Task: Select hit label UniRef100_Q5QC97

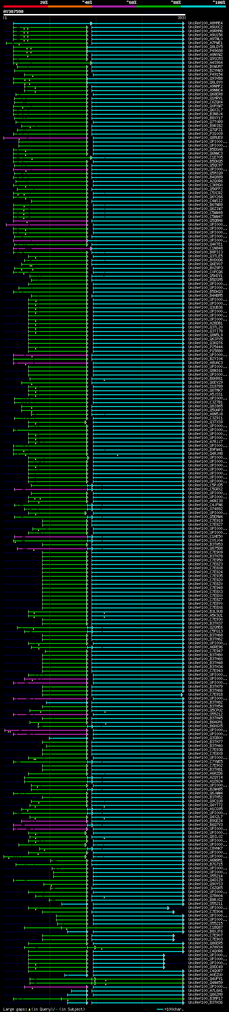Action: click(205, 165)
